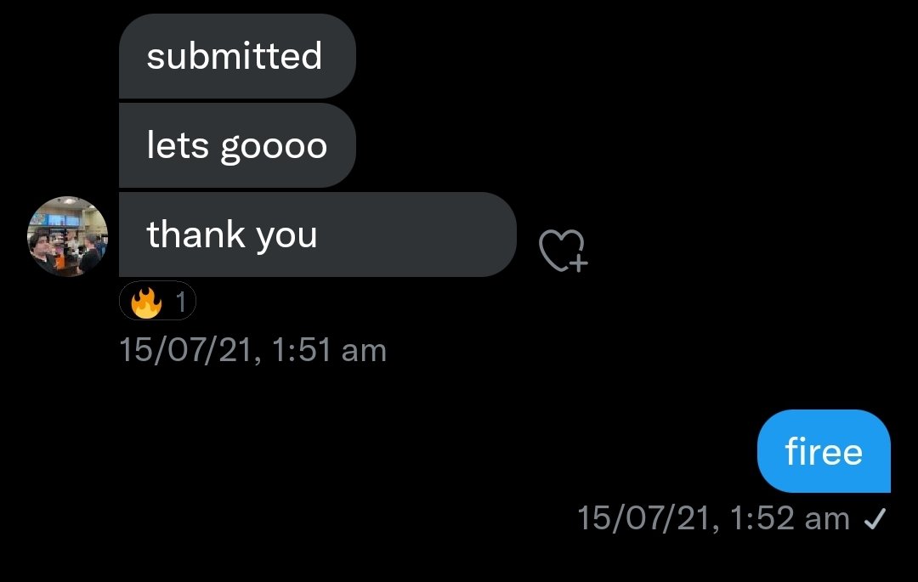The width and height of the screenshot is (918, 582).
Task: Select the "submitted" message bubble
Action: pos(236,57)
